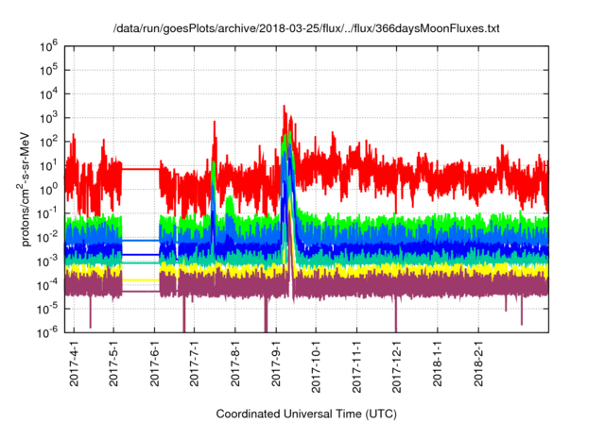Viewport: 605px width, 423px height.
Task: Click the 2018-2-1 date label
Action: 478,364
